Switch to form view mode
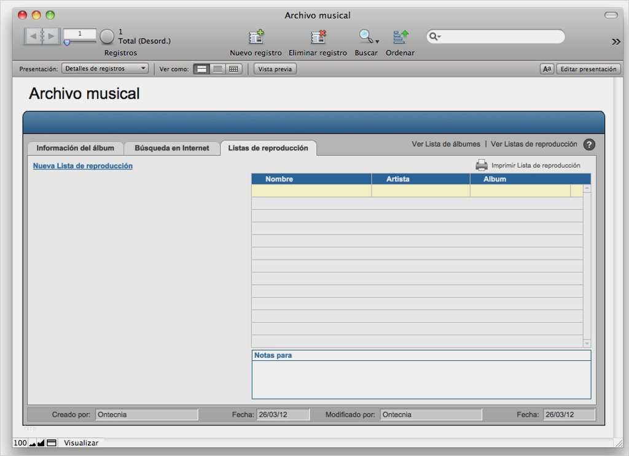Viewport: 629px width, 456px height. (201, 69)
